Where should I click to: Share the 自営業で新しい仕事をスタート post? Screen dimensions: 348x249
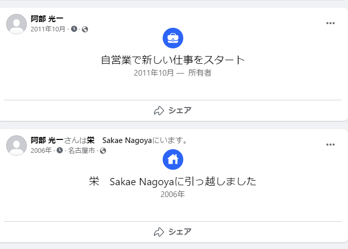click(x=173, y=111)
